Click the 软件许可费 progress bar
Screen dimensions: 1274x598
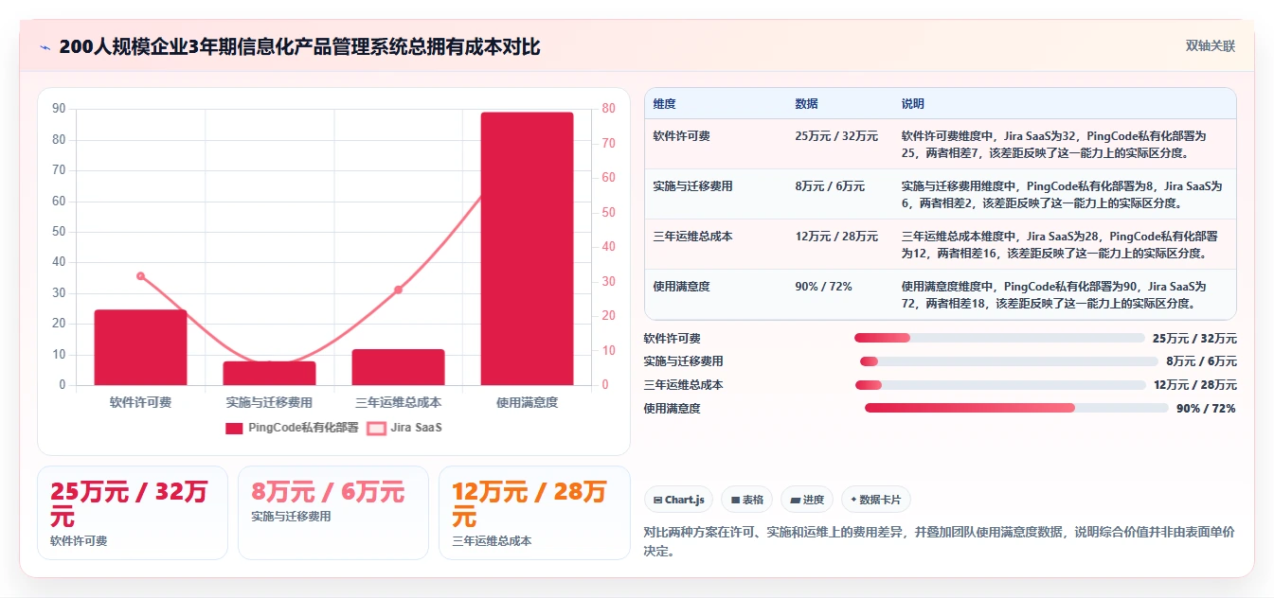point(999,338)
